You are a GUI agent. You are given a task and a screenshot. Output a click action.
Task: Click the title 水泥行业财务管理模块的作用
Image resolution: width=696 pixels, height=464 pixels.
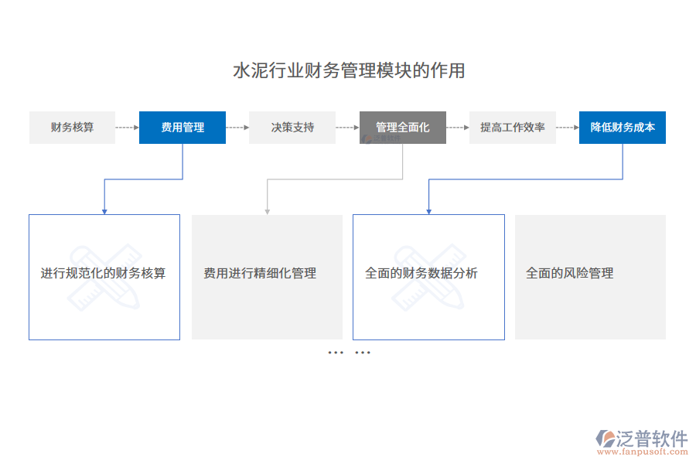point(350,69)
